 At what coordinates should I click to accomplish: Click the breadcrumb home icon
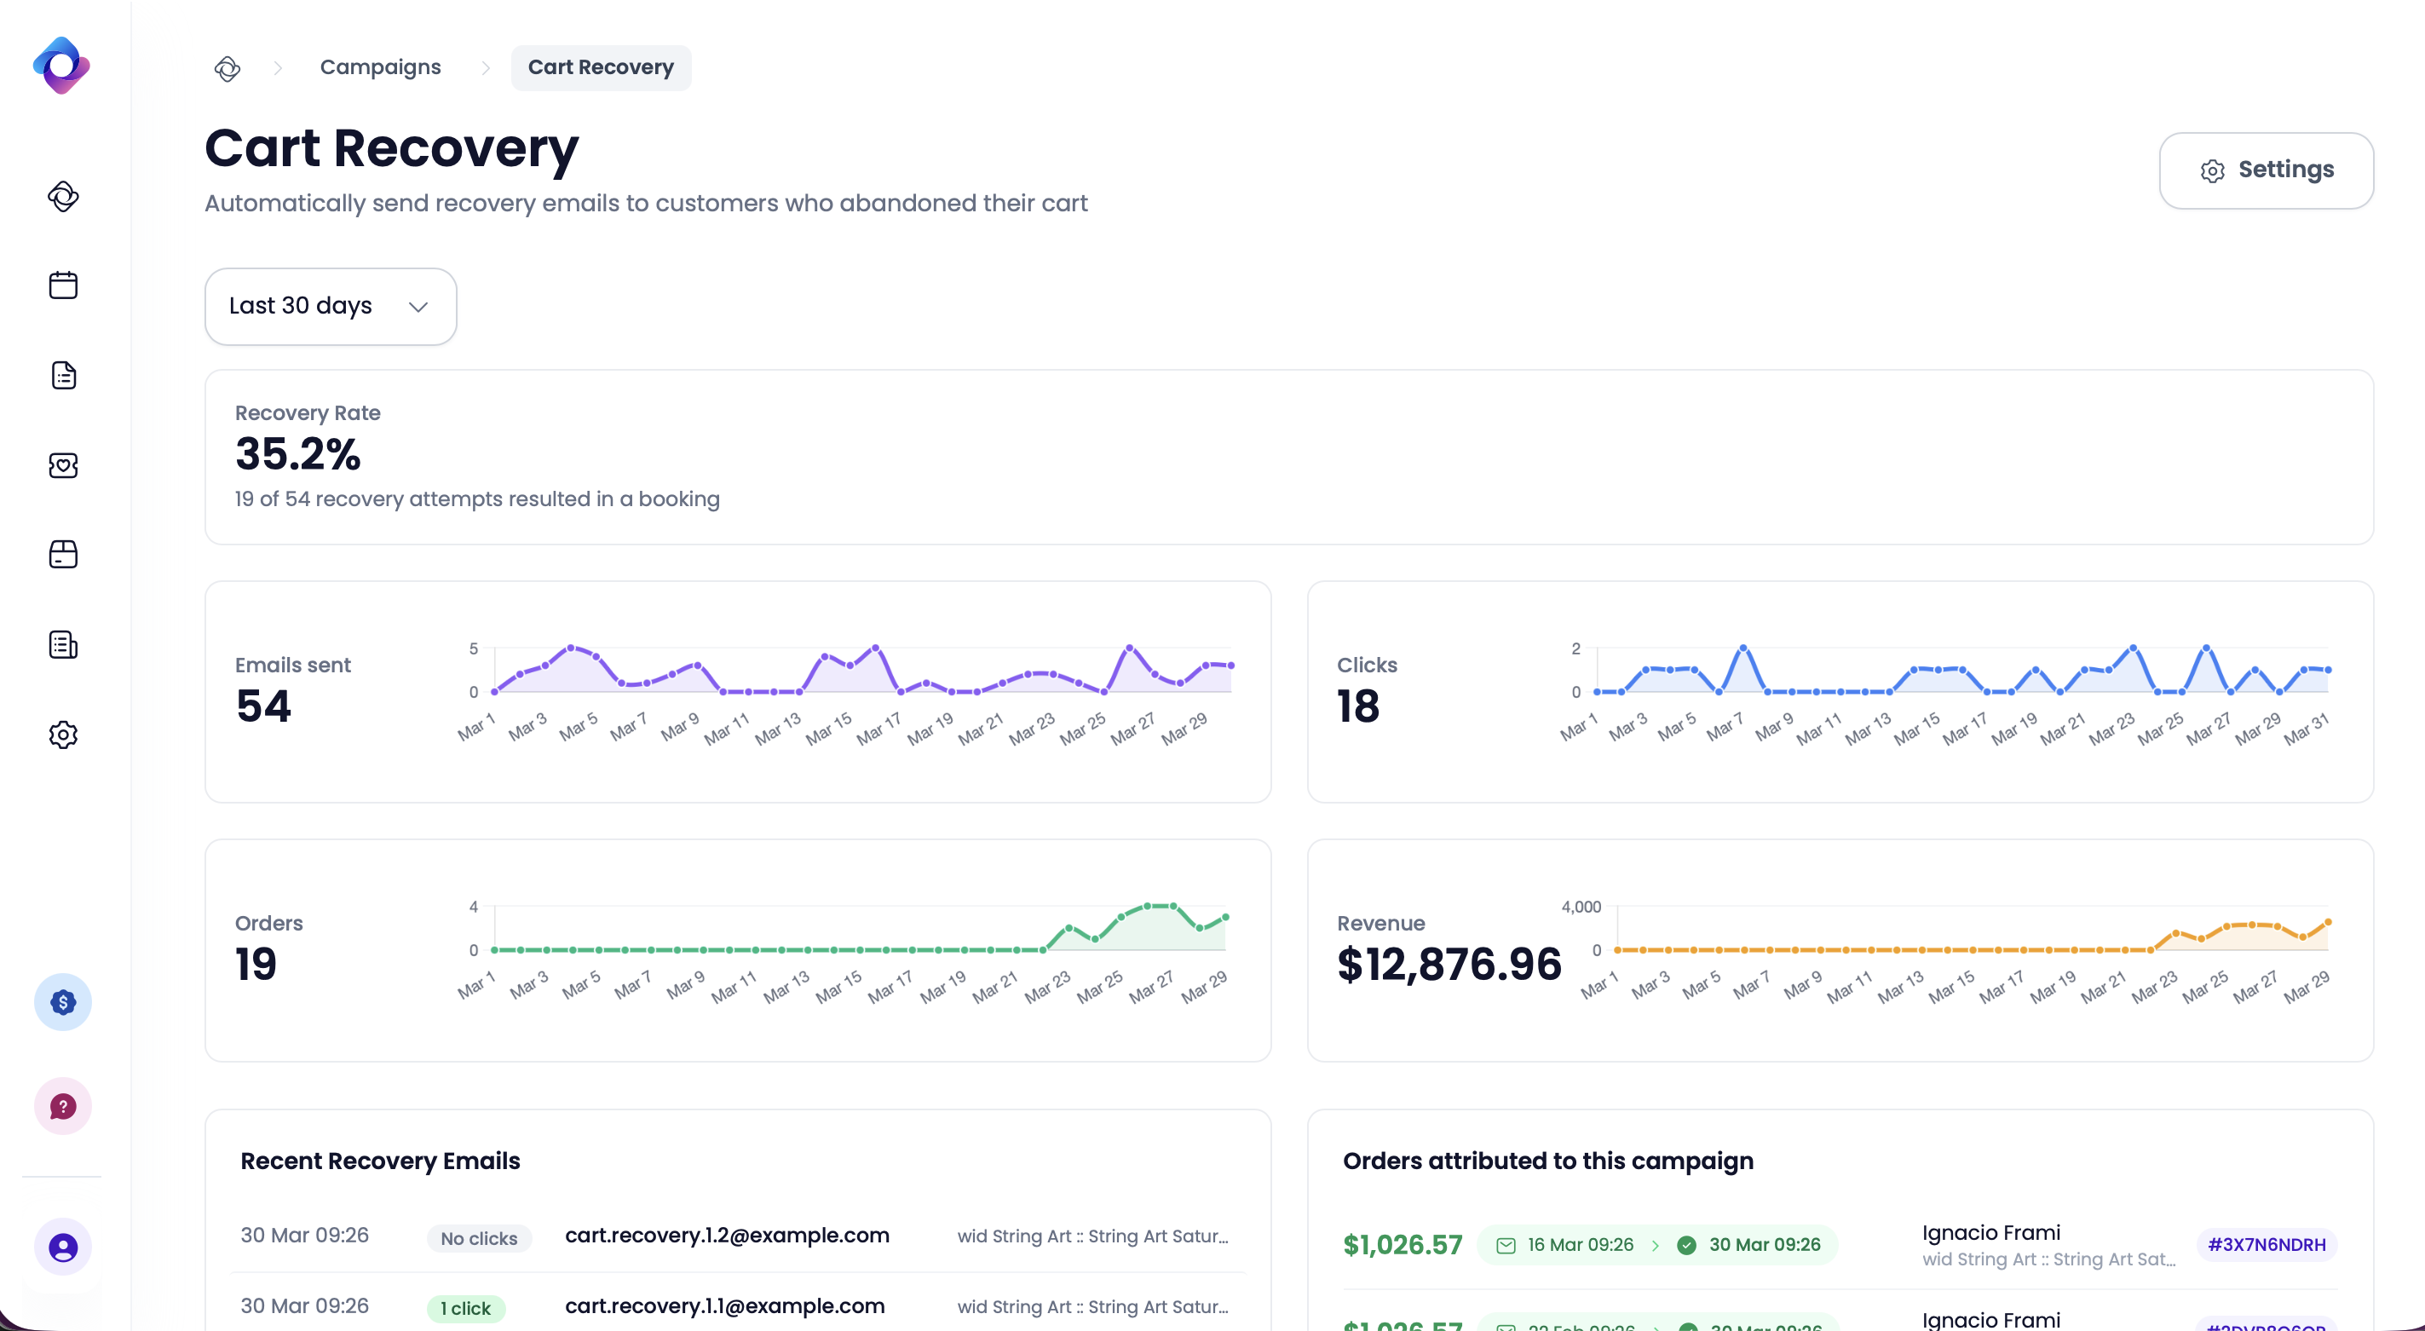228,68
